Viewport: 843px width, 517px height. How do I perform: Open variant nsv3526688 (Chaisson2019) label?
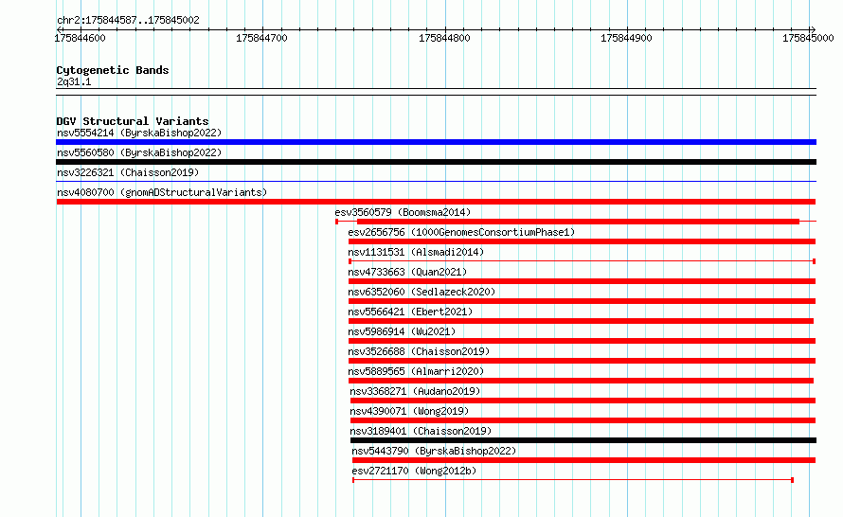coord(419,351)
